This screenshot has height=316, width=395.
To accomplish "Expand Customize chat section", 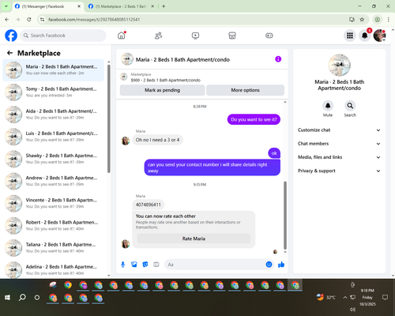I will coord(339,130).
